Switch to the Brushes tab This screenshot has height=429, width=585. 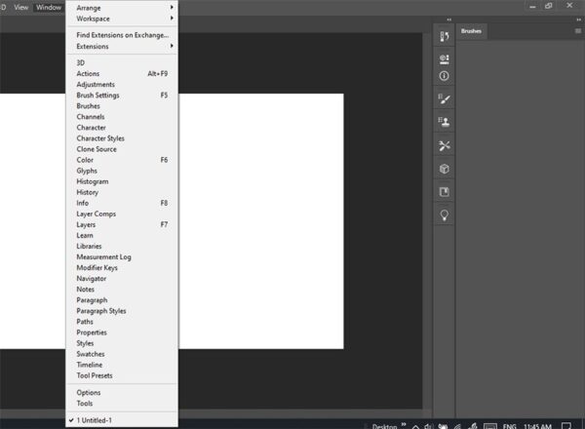471,32
